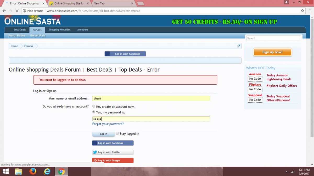Screen dimensions: 314x176
Task: Open quick navigation icon beside breadcrumb
Action: 239,46
